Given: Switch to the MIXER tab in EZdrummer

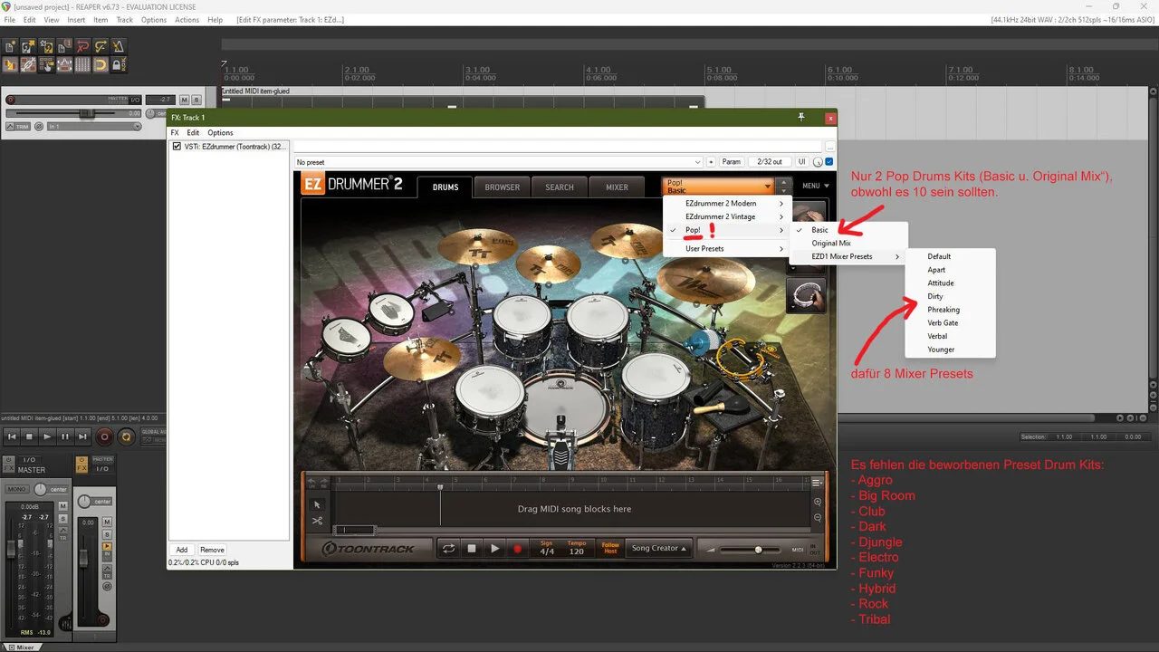Looking at the screenshot, I should 617,187.
